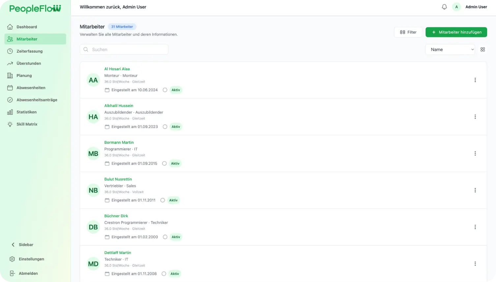The image size is (496, 282).
Task: Switch to grid view layout icon
Action: [482, 49]
